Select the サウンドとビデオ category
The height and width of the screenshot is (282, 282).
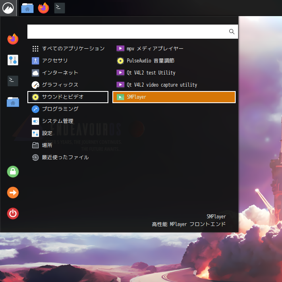[x=68, y=97]
